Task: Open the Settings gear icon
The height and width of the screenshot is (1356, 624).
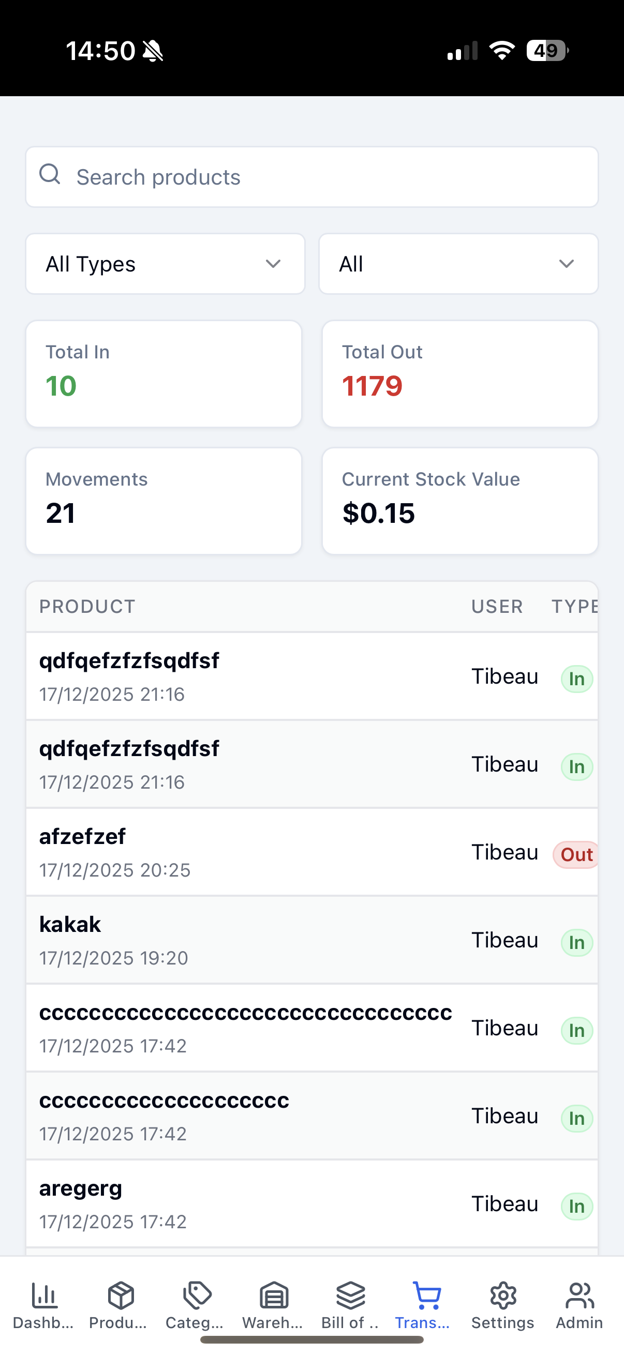Action: (503, 1295)
